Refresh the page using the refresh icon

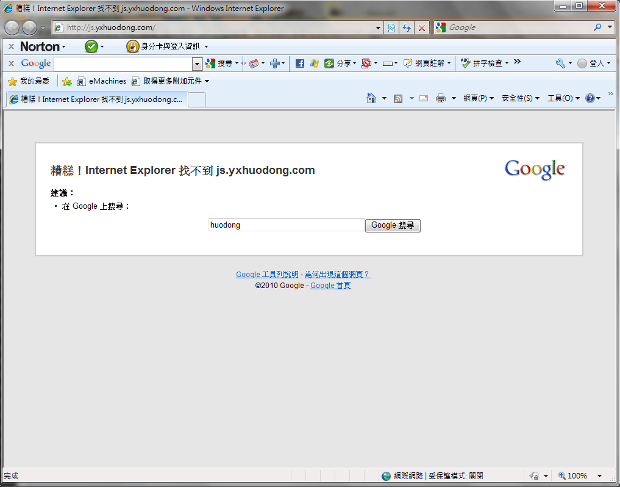click(406, 28)
